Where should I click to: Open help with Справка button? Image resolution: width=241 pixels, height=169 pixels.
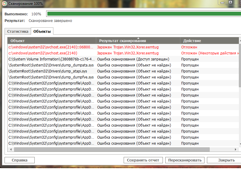(20, 160)
